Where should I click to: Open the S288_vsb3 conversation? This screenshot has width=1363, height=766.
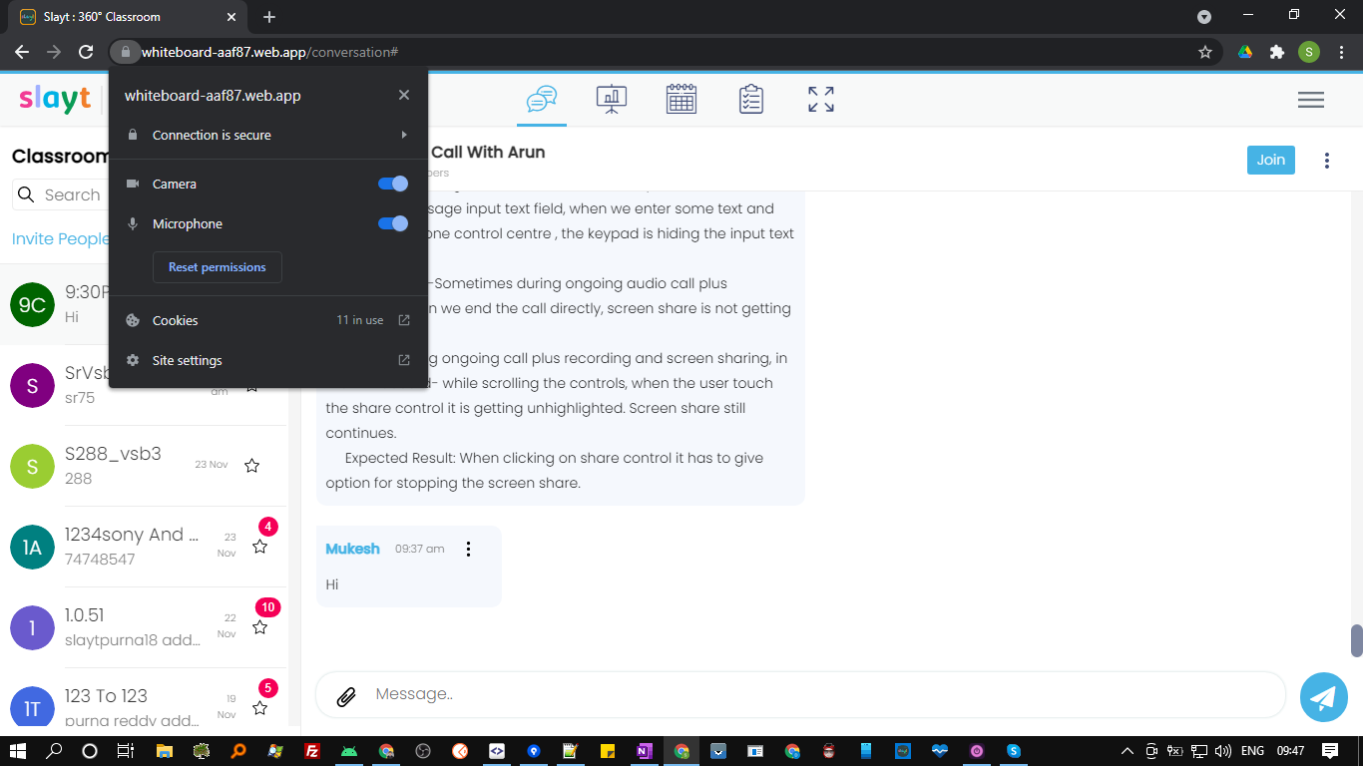click(144, 466)
